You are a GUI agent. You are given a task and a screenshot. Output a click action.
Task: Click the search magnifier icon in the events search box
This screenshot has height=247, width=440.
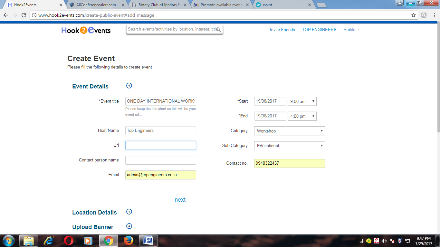(x=218, y=30)
